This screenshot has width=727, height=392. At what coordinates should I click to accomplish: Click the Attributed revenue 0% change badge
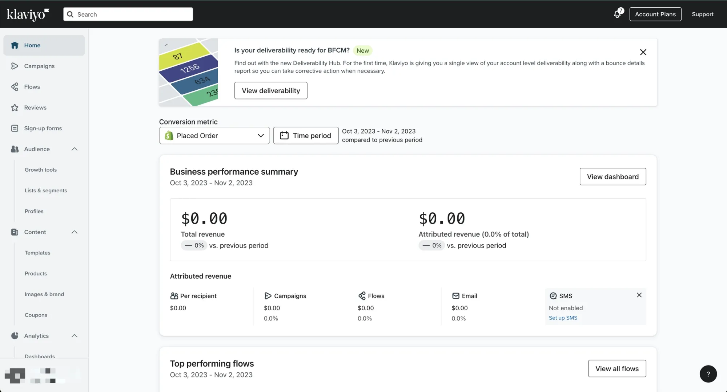(x=432, y=245)
